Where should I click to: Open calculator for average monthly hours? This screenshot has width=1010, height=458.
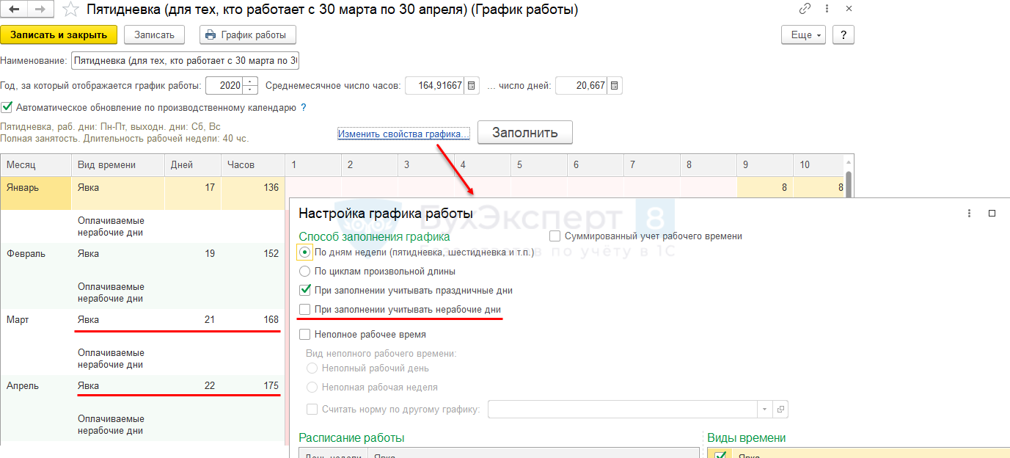tap(472, 86)
